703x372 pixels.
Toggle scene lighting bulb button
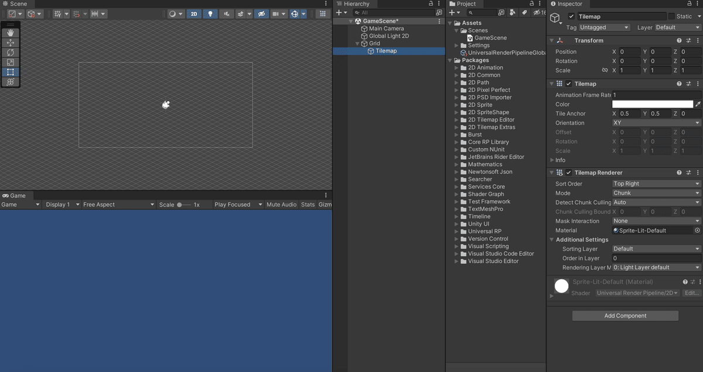pos(211,14)
